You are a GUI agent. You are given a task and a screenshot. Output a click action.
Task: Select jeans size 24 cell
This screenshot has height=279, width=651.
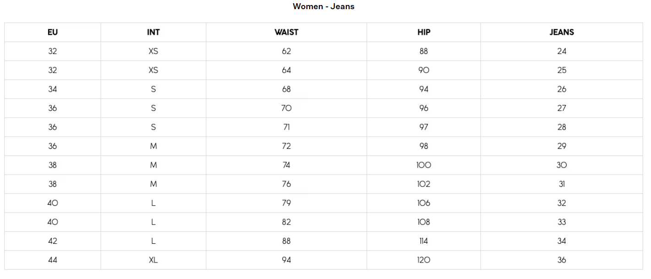point(562,51)
